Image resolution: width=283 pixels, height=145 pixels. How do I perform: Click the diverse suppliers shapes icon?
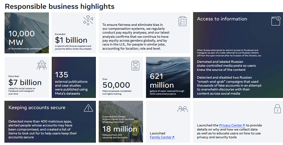tap(88, 20)
